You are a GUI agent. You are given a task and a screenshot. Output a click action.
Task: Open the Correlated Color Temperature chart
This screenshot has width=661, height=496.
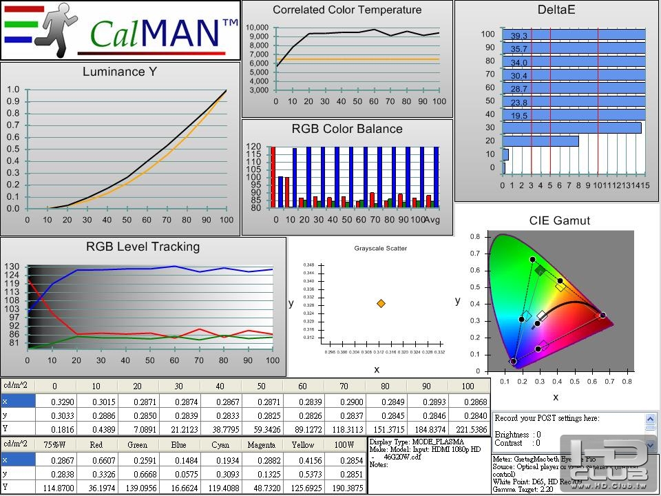pos(347,59)
